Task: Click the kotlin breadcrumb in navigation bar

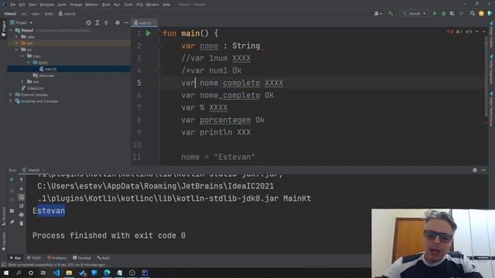Action: pos(49,14)
